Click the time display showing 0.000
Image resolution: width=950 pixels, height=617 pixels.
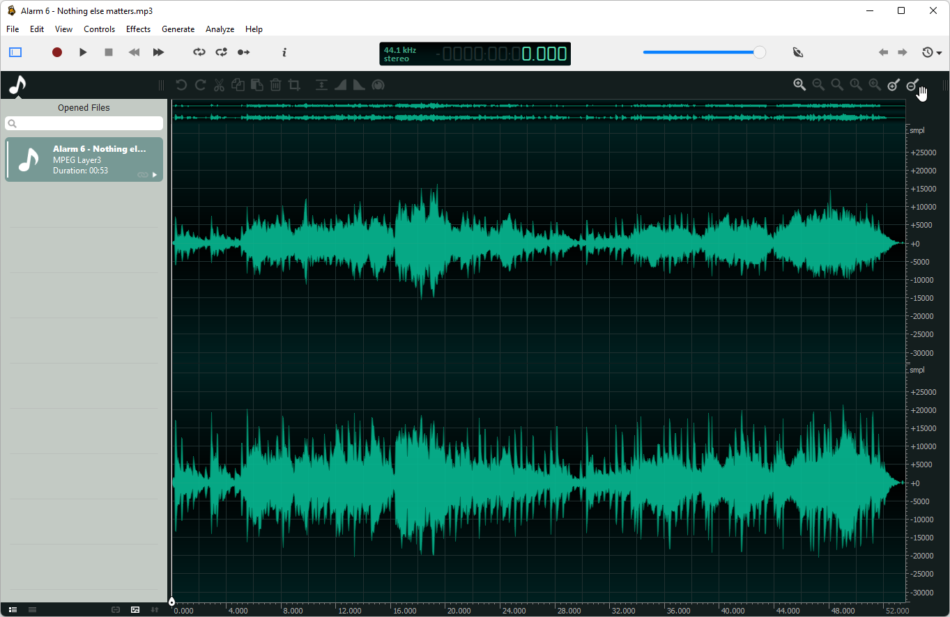coord(544,54)
